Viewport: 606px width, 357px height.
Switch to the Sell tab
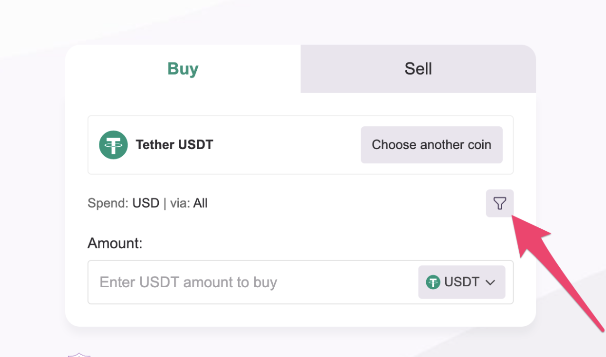coord(417,68)
